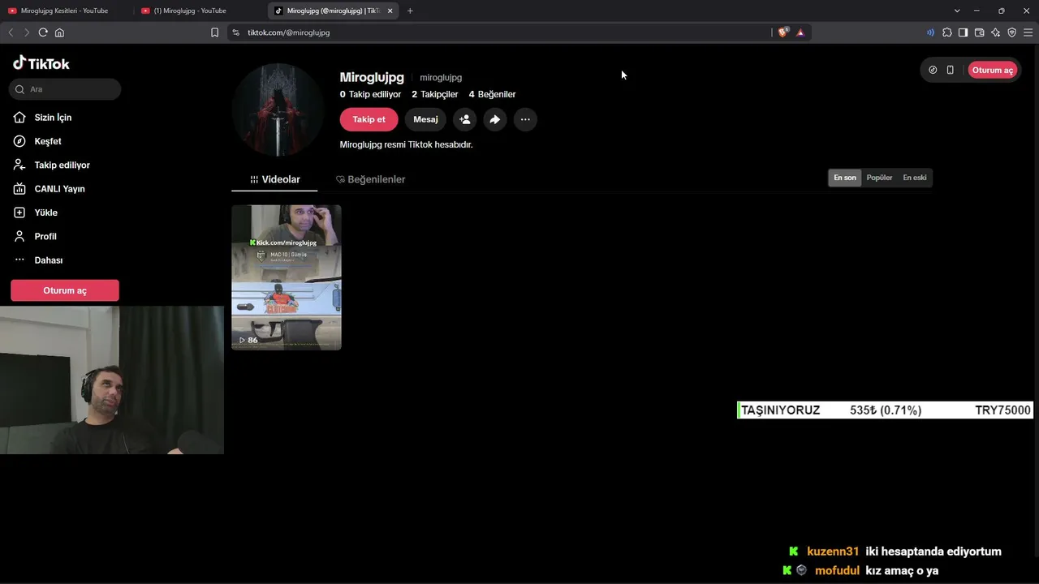Switch to Miroglujpg Kesitleri YouTube tab
This screenshot has width=1039, height=584.
(65, 11)
